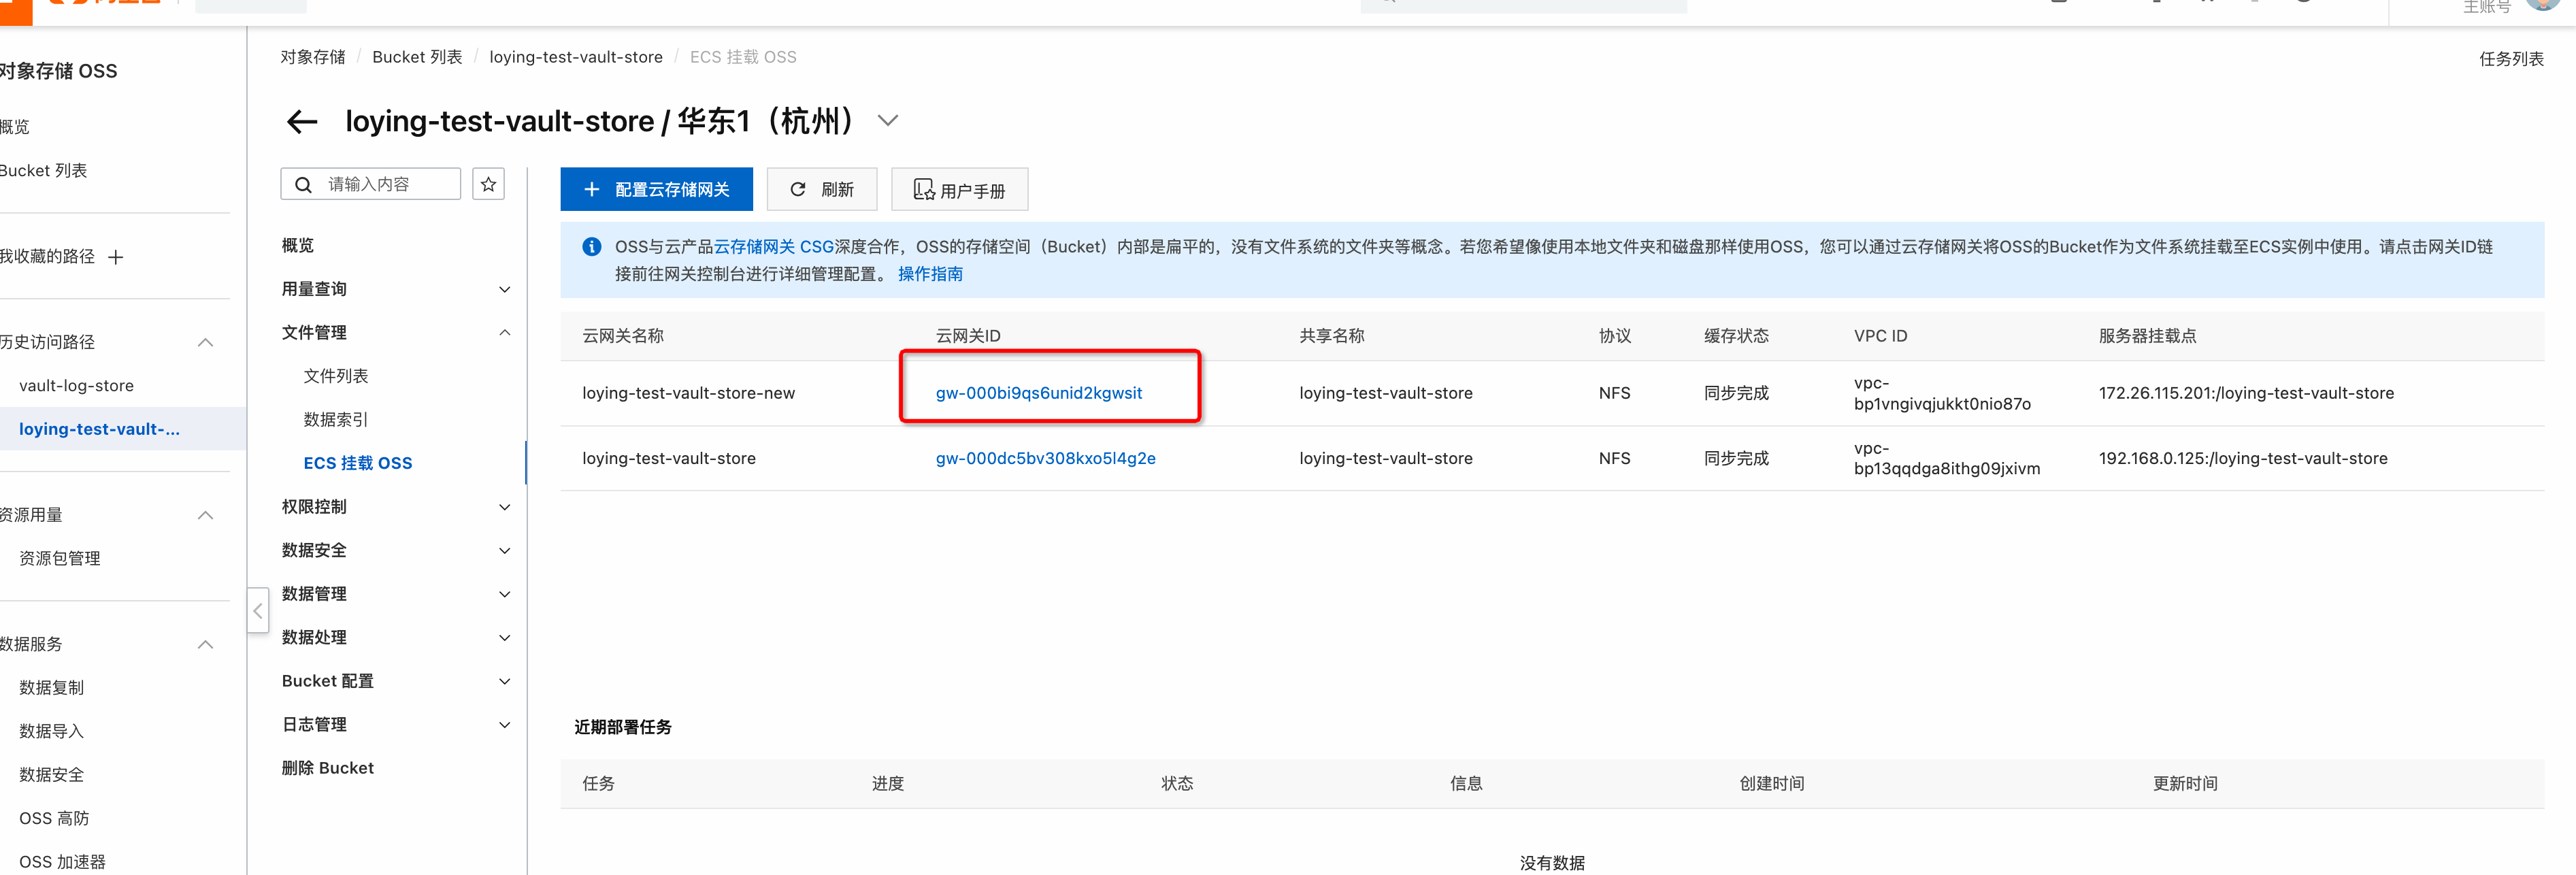Follow the 云存储网关 CSG link
Screen dimensions: 2576x875
point(774,246)
